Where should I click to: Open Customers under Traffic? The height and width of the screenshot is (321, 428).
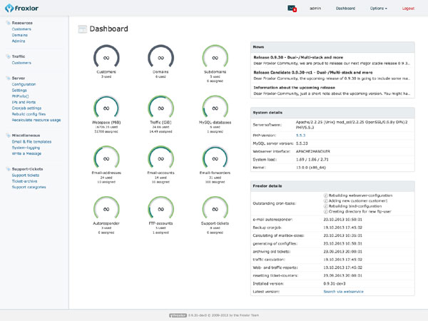21,63
